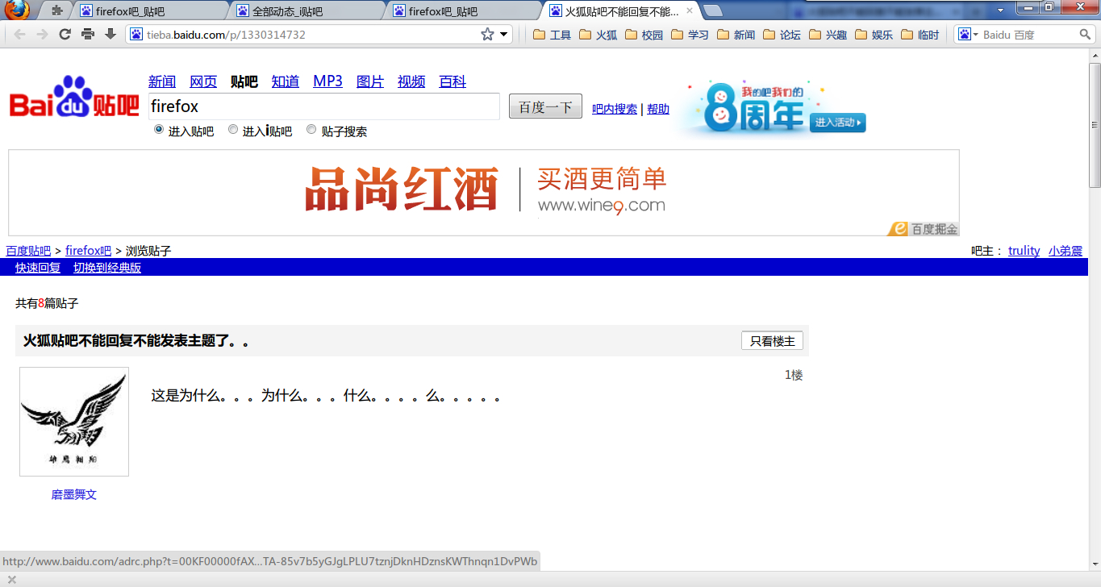This screenshot has height=587, width=1101.
Task: Open the 百科 link in Baidu navigation
Action: [452, 81]
